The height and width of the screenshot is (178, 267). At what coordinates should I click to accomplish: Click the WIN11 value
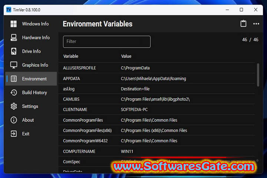click(127, 151)
